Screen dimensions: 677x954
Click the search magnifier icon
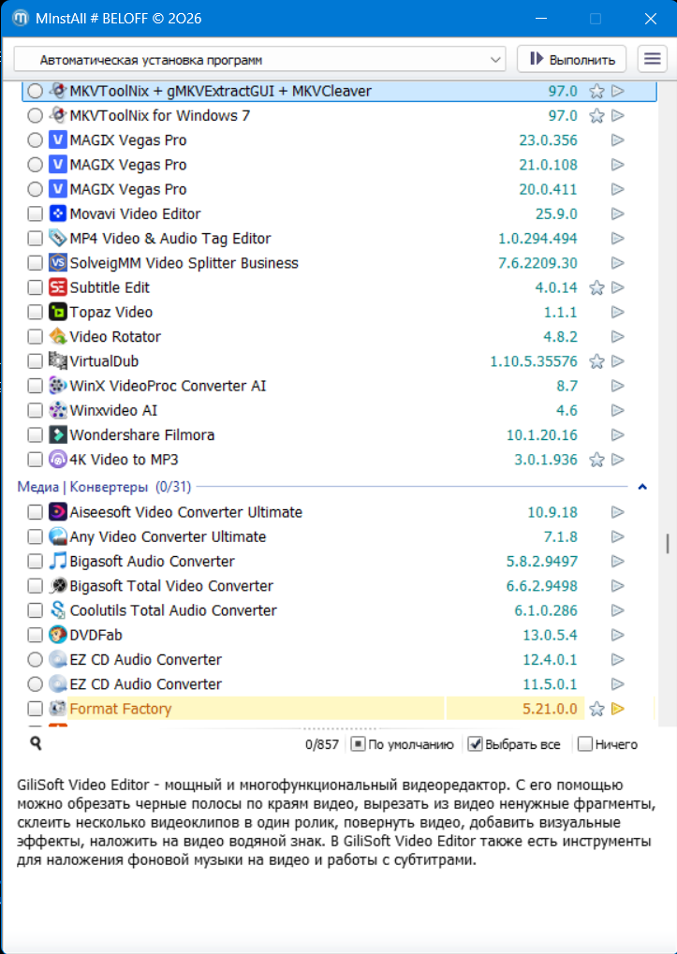36,743
